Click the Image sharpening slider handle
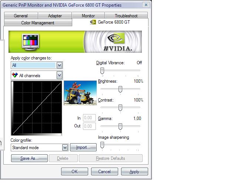This screenshot has width=237, height=189. [102, 145]
